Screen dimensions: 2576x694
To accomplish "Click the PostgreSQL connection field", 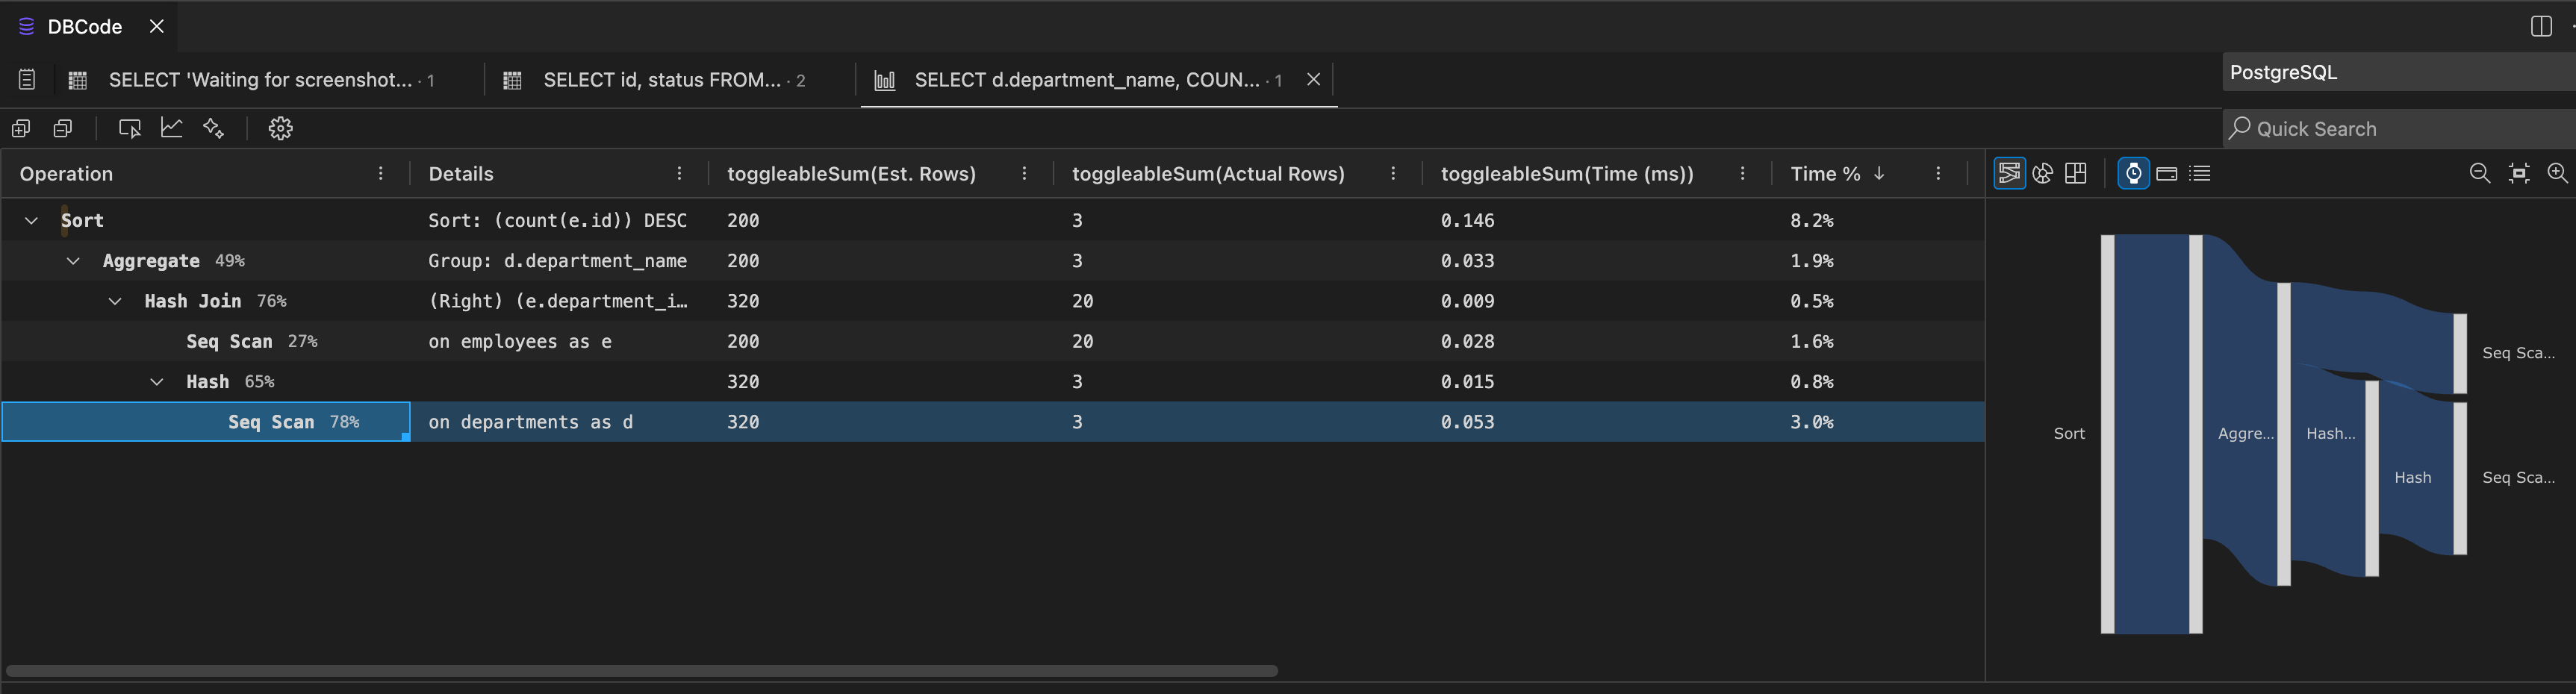I will [x=2398, y=72].
